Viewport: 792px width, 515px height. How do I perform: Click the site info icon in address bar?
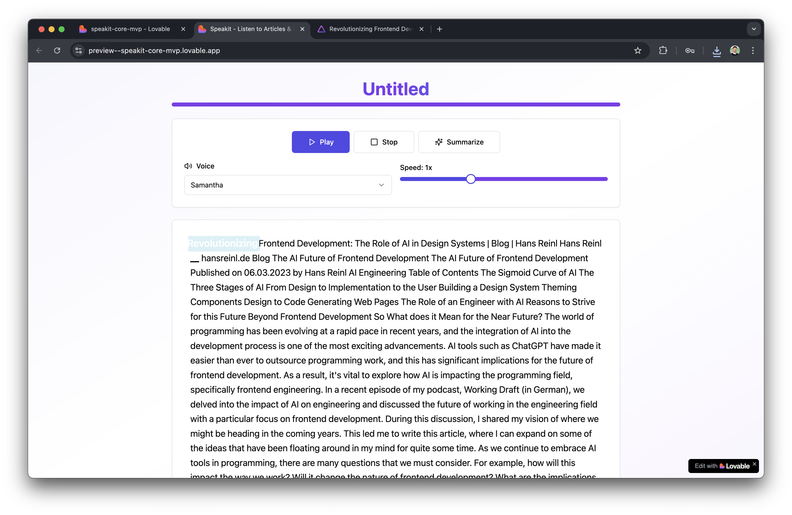click(79, 50)
